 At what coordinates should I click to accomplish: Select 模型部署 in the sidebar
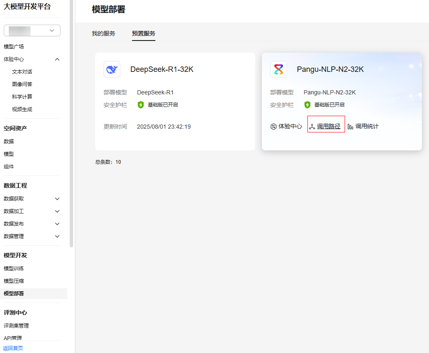[x=14, y=294]
